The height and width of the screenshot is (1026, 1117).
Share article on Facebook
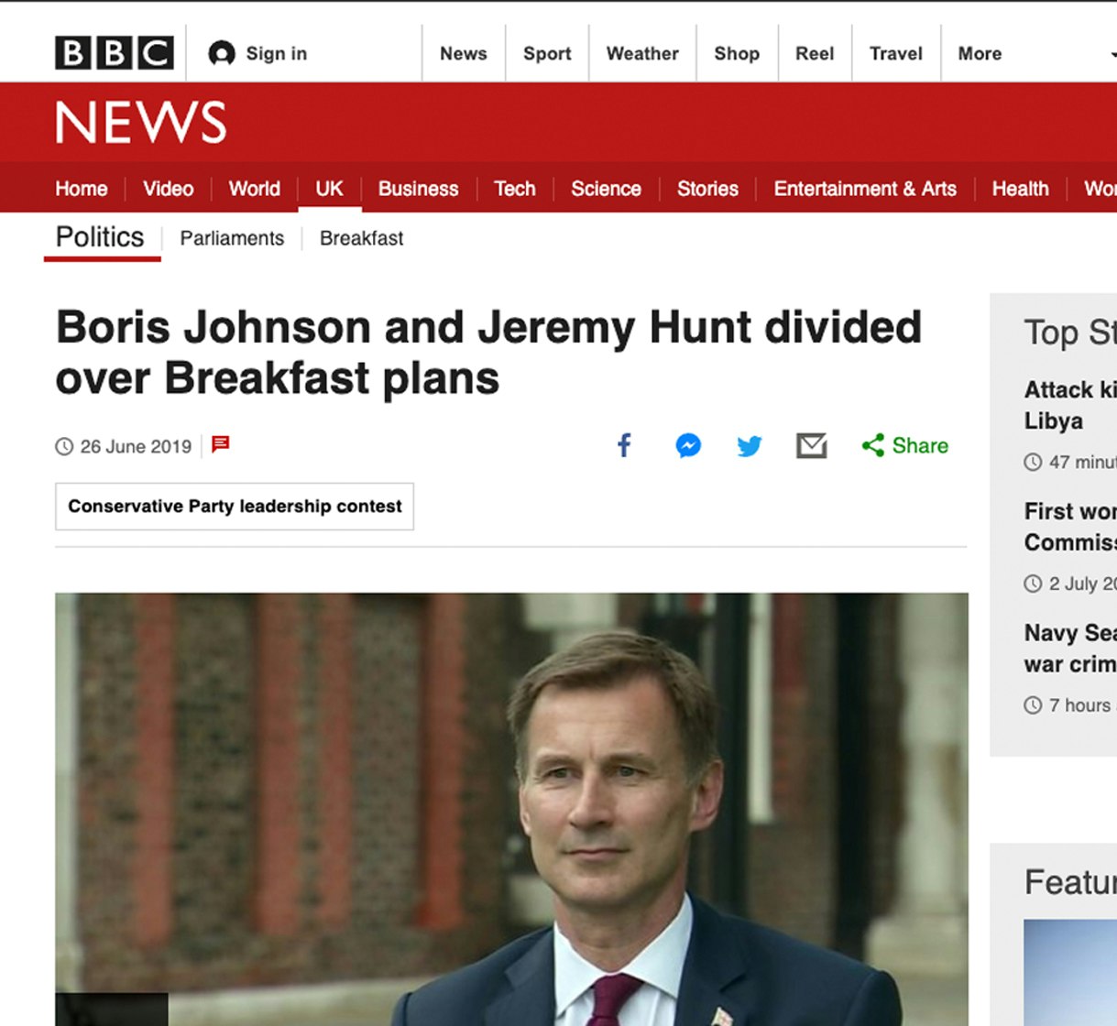[624, 446]
